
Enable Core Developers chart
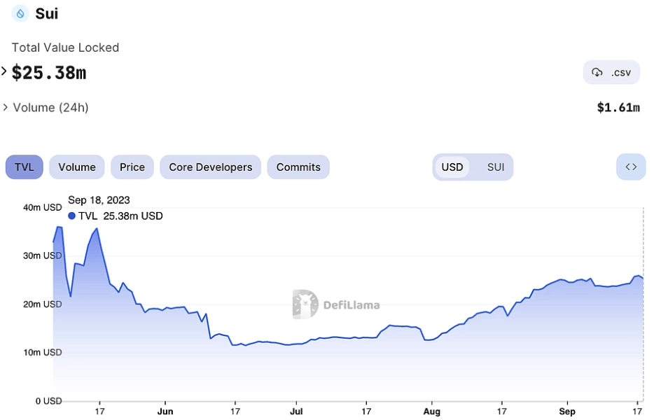click(211, 167)
